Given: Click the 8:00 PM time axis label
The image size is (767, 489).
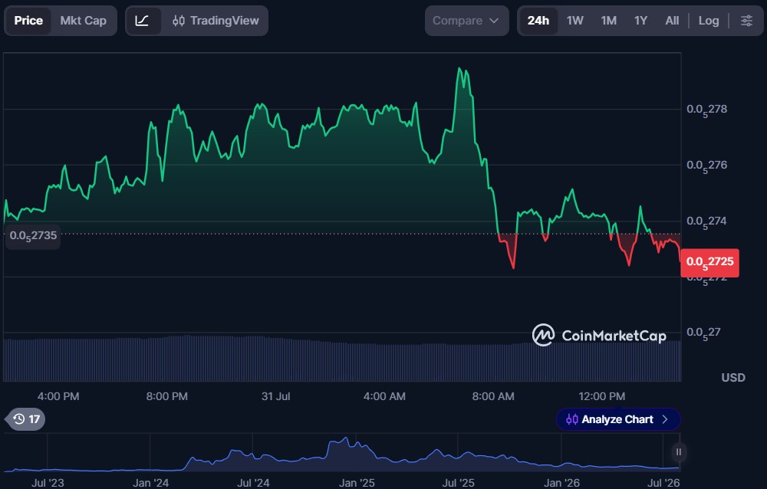Looking at the screenshot, I should (166, 396).
